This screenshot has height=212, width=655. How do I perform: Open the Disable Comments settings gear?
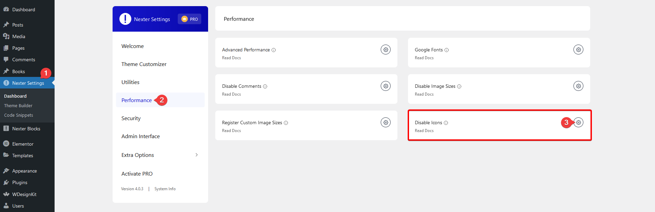[x=385, y=86]
